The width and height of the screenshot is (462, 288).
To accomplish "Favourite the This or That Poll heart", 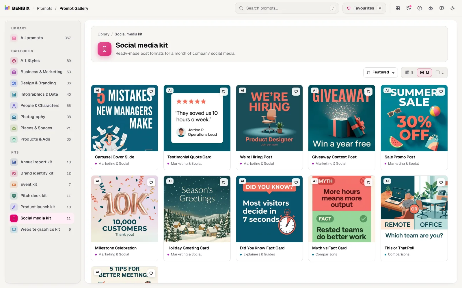I will click(x=441, y=183).
